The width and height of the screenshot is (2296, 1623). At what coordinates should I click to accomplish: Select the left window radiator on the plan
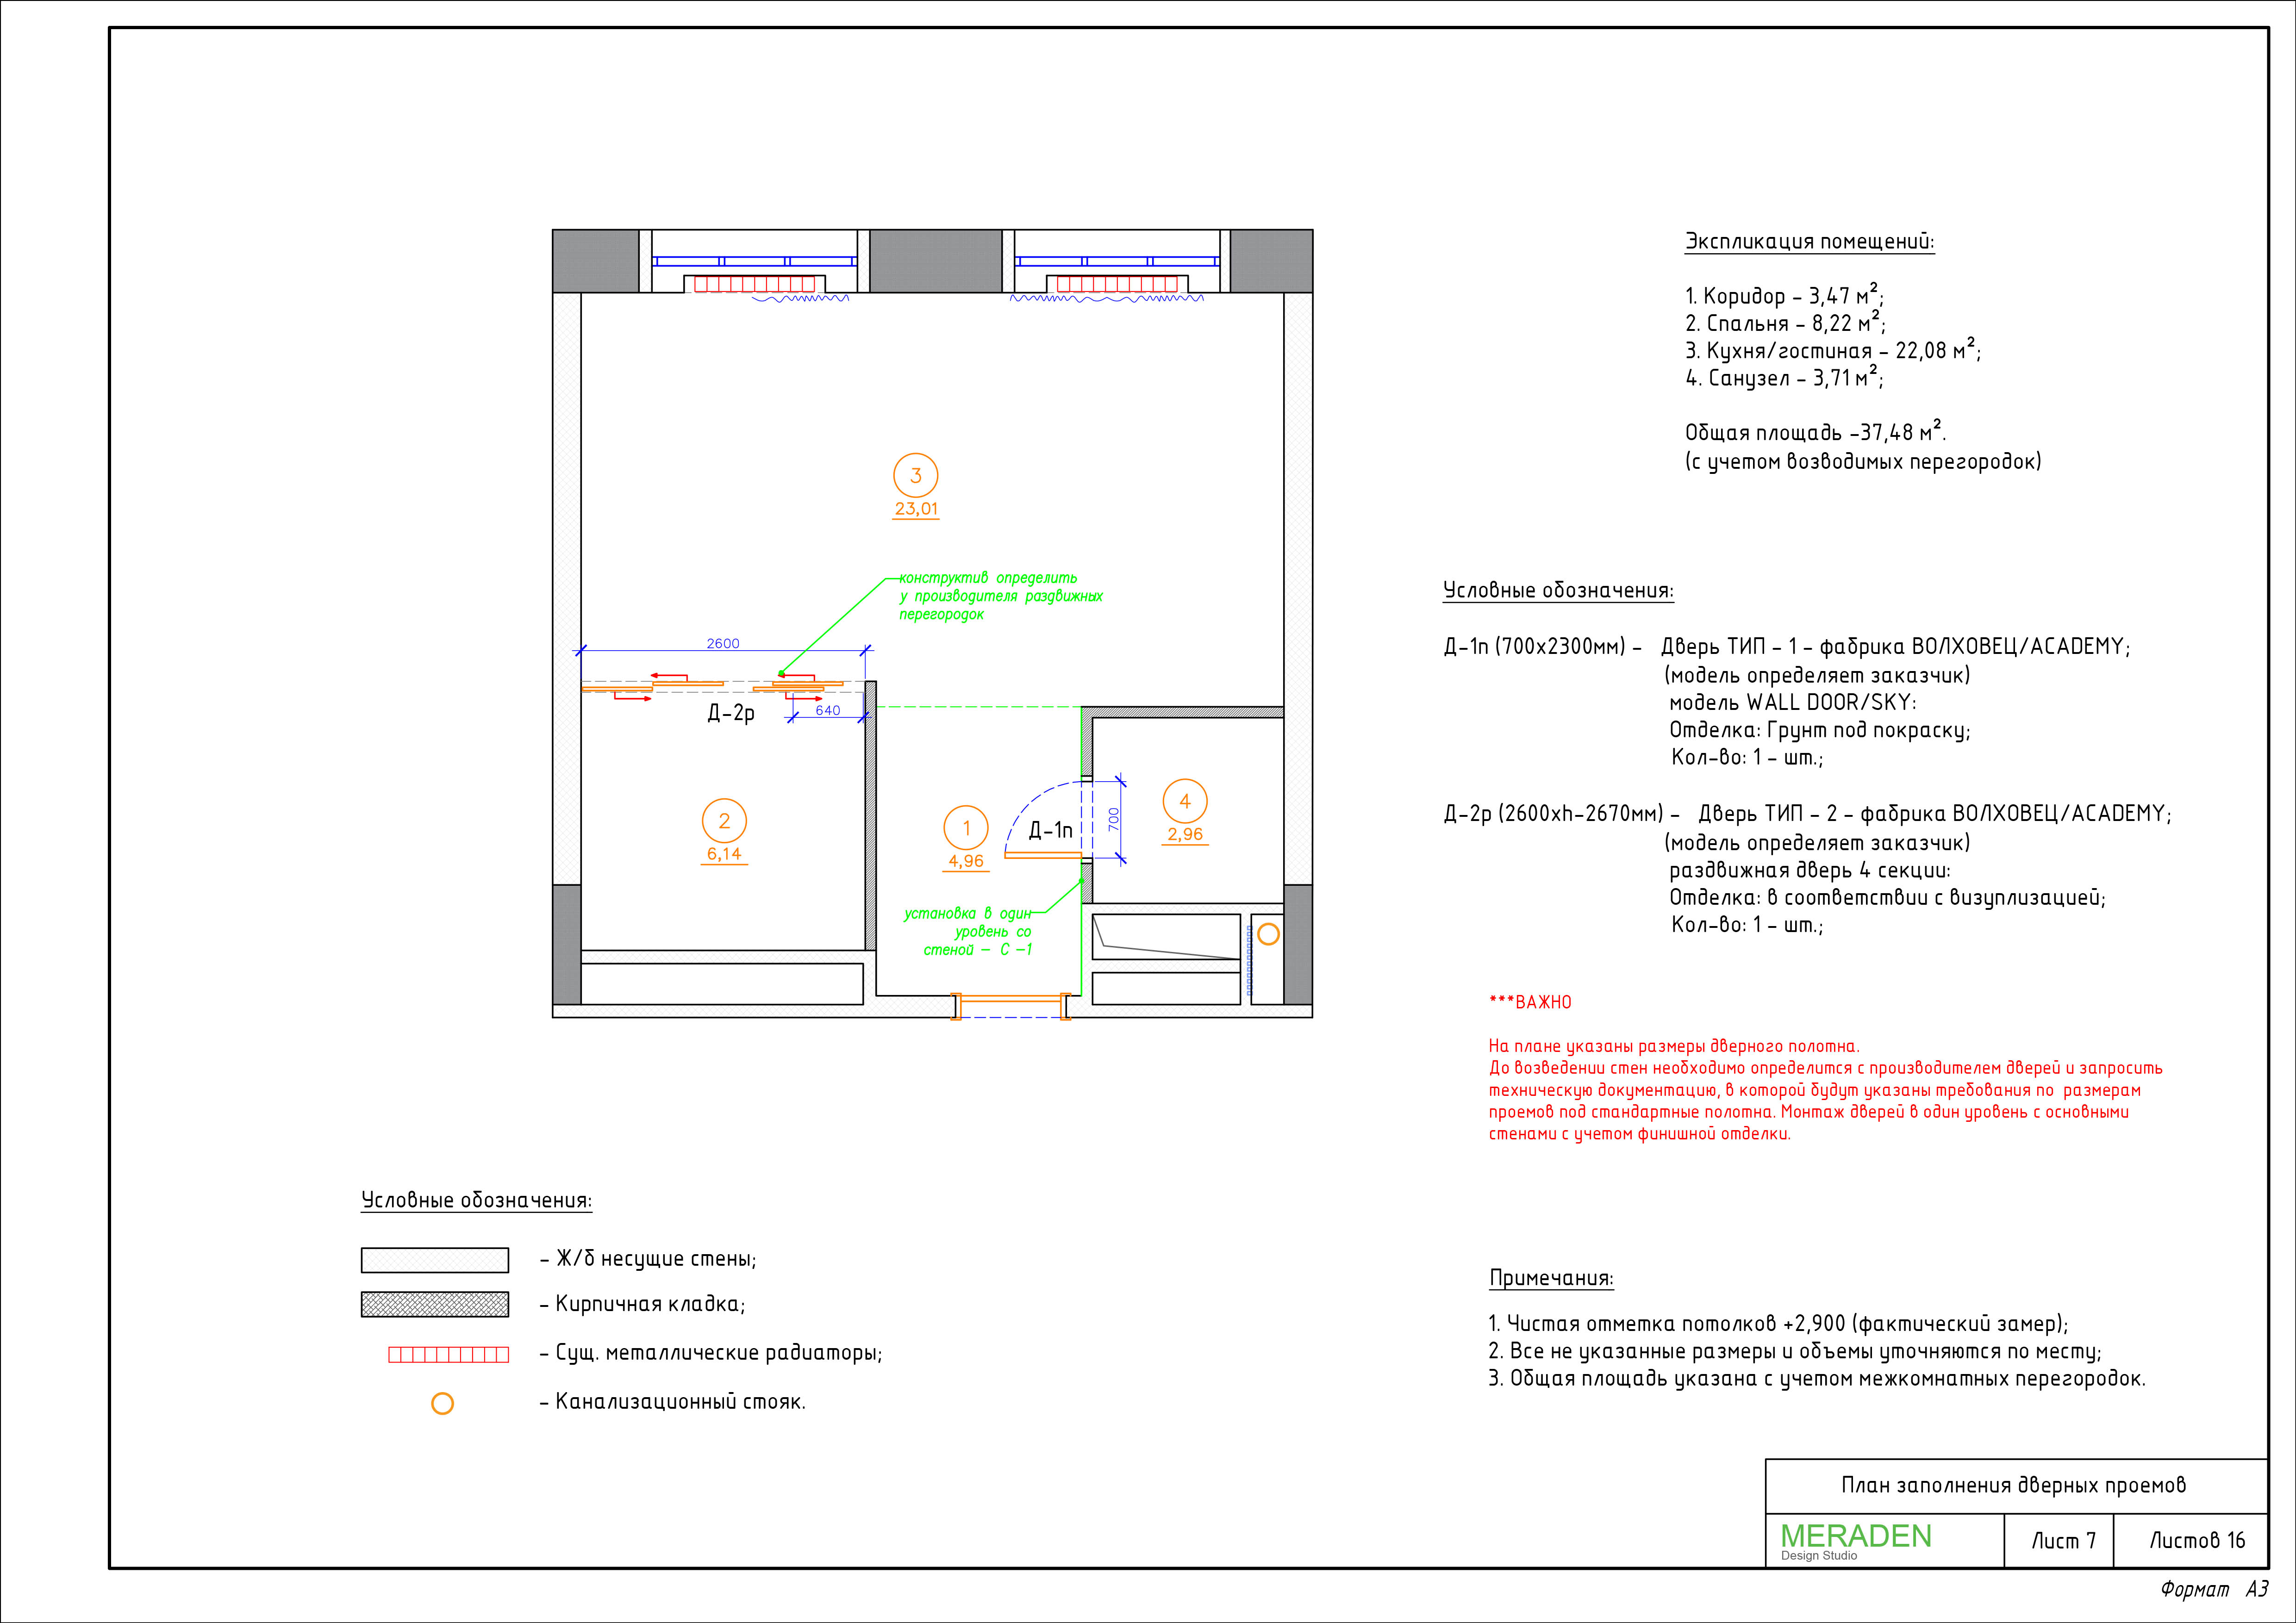(x=755, y=284)
